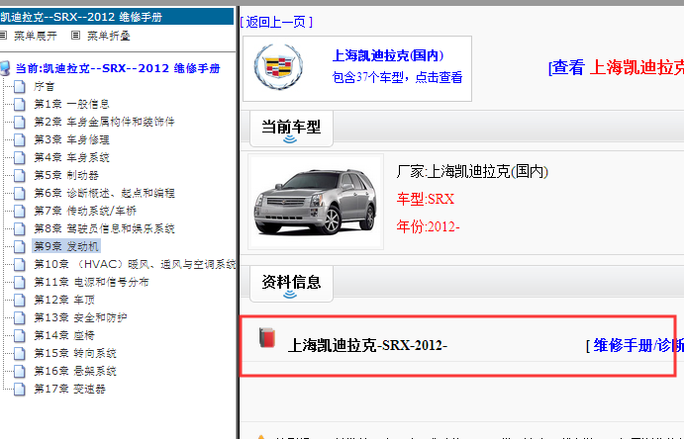The height and width of the screenshot is (439, 684).
Task: Click 包含37个车型，点击查看 link
Action: tap(397, 77)
